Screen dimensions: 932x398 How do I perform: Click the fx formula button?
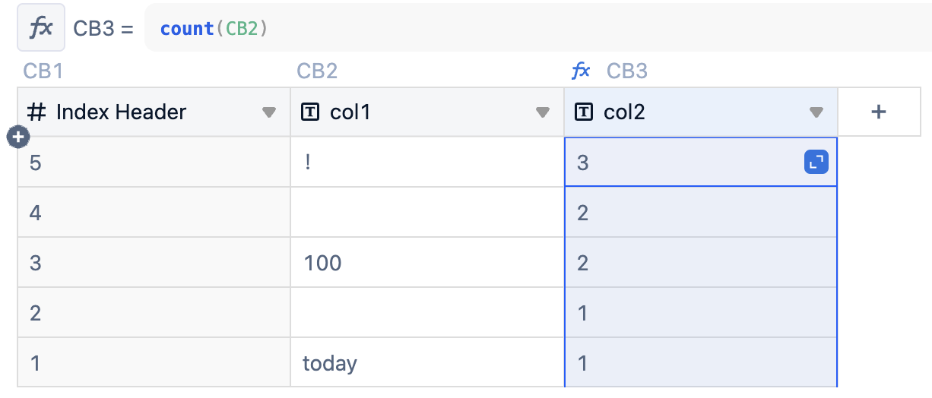(x=41, y=28)
